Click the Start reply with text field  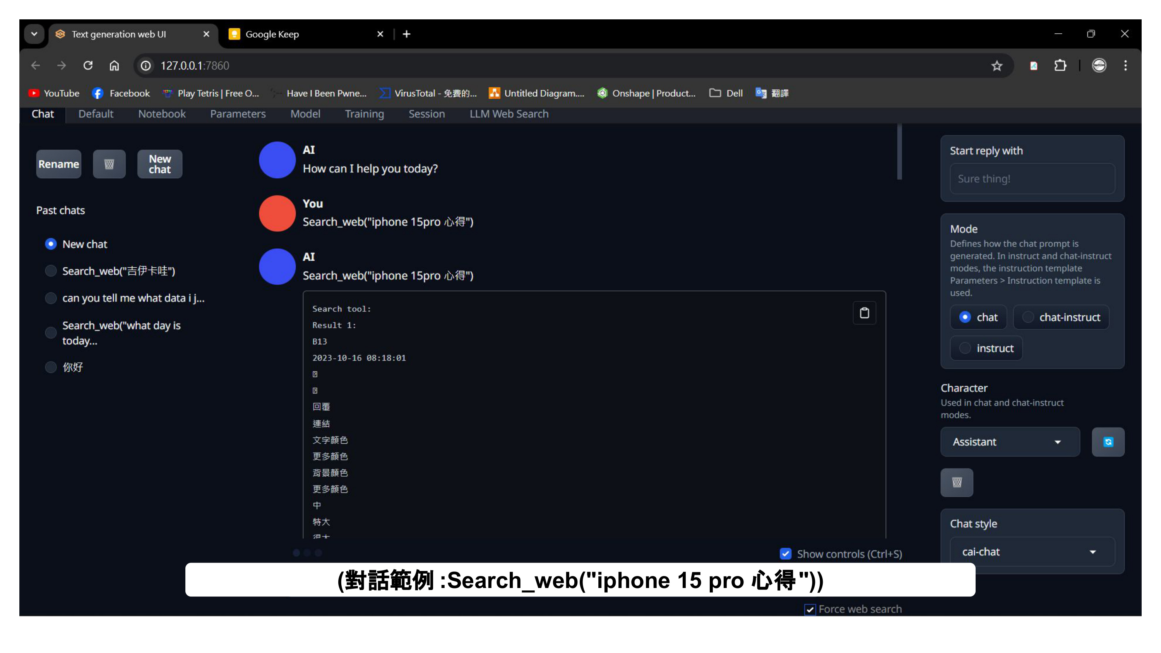click(x=1032, y=179)
